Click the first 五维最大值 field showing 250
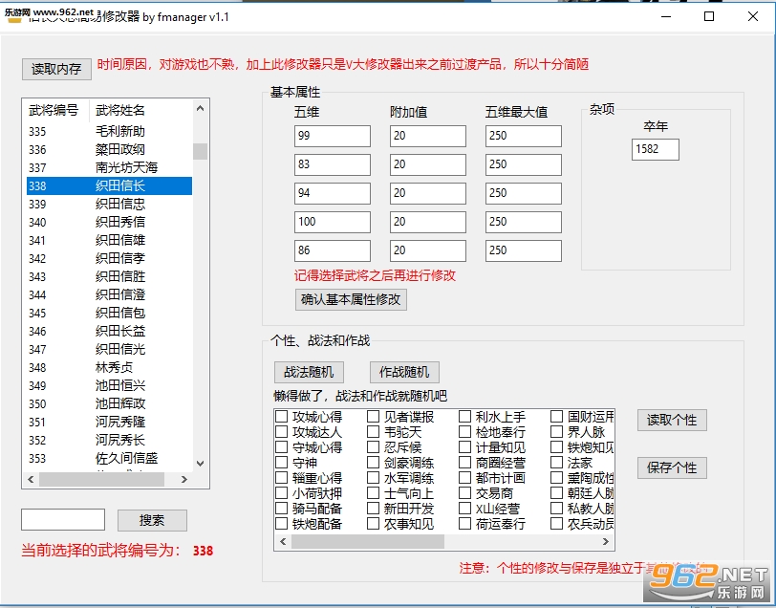Screen dimensions: 776x608 (523, 136)
